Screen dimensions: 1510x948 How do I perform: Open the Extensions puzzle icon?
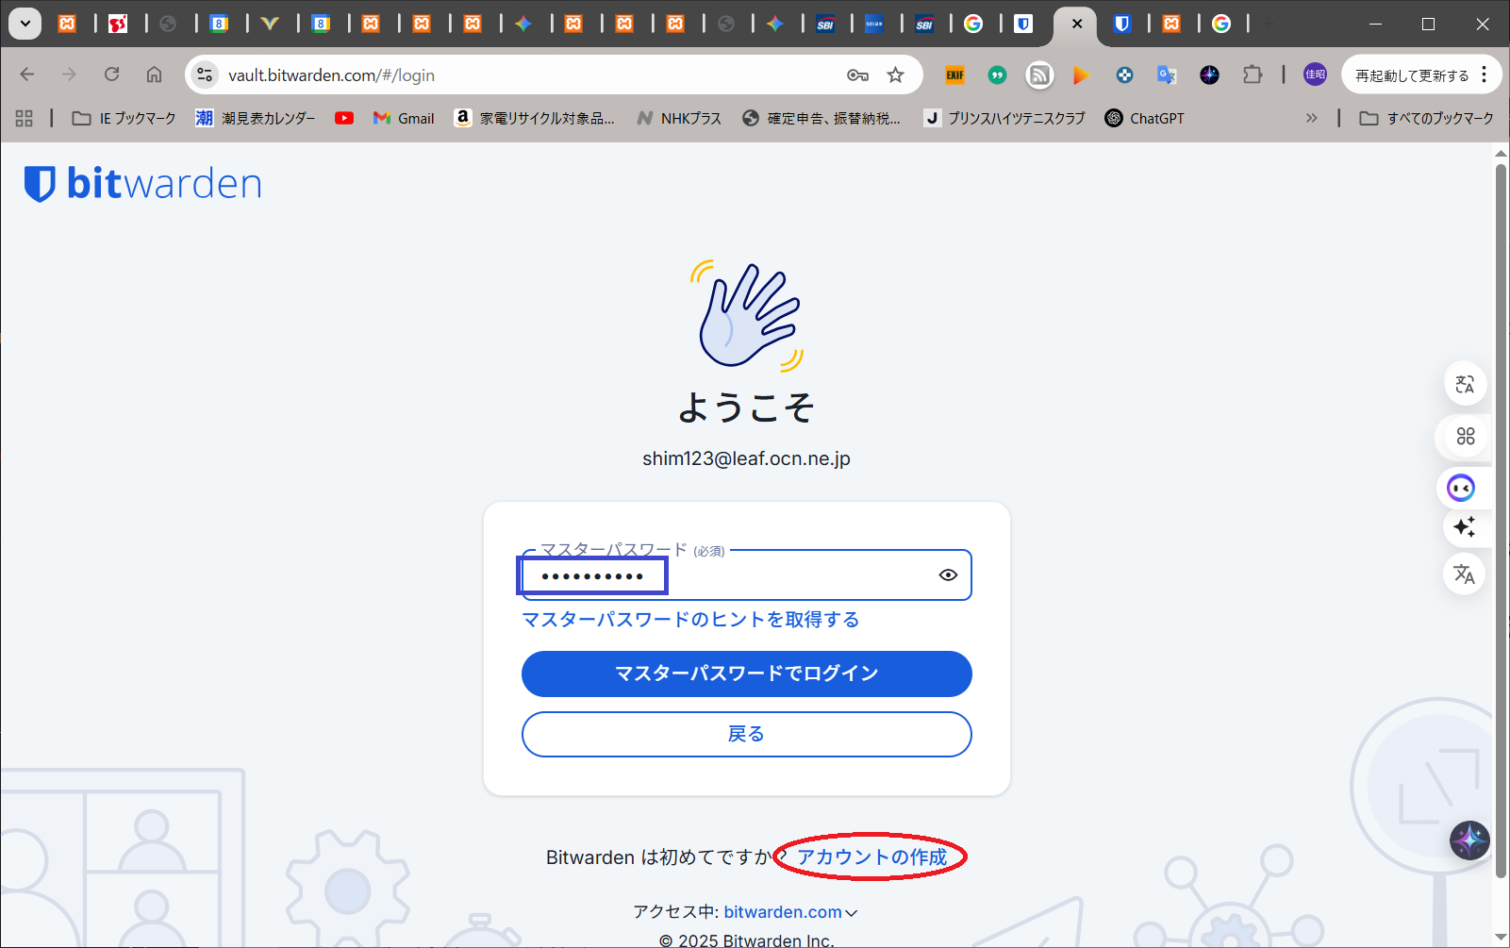pos(1253,75)
